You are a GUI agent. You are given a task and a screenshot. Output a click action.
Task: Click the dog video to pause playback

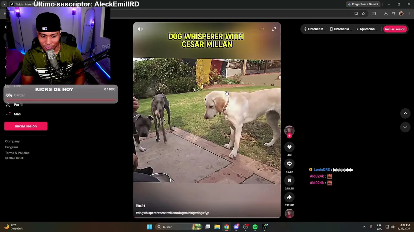(x=207, y=121)
